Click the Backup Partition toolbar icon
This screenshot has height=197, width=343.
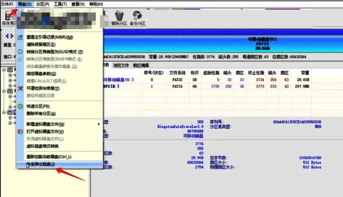coord(137,17)
